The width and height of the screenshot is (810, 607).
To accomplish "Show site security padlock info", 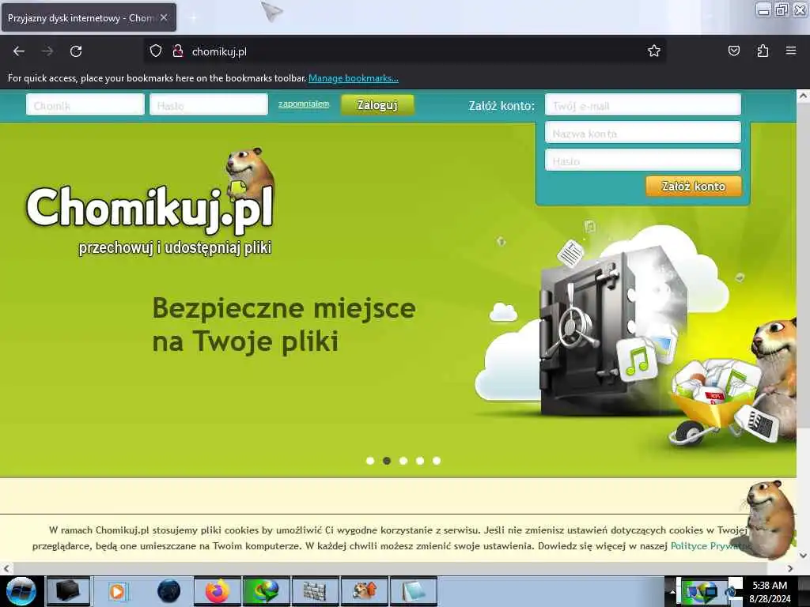I will coord(178,51).
